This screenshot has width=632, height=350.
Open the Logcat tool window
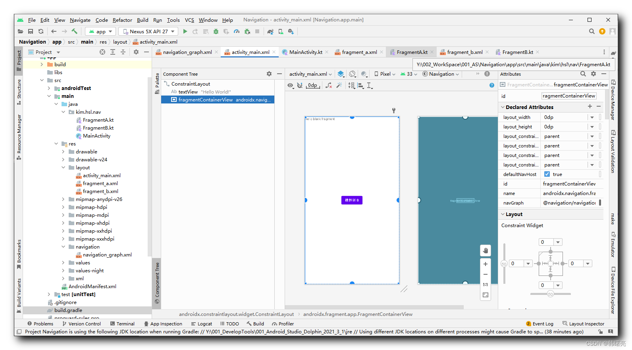pos(201,323)
